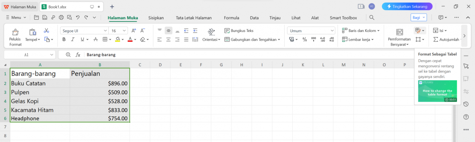Open the search magnifier in ribbon tab row
The image size is (475, 142).
coord(372,18)
